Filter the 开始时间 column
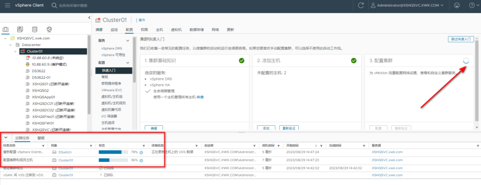The width and height of the screenshot is (481, 185). 321,146
